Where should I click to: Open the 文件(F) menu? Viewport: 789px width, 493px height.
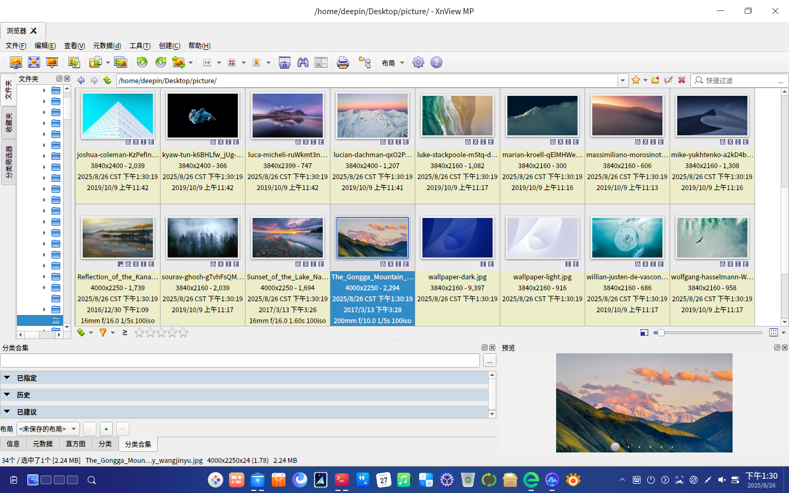(x=16, y=46)
